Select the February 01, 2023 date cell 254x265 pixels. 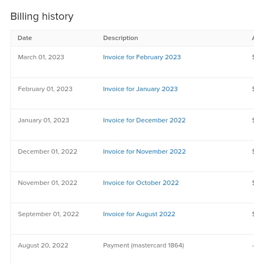[45, 89]
